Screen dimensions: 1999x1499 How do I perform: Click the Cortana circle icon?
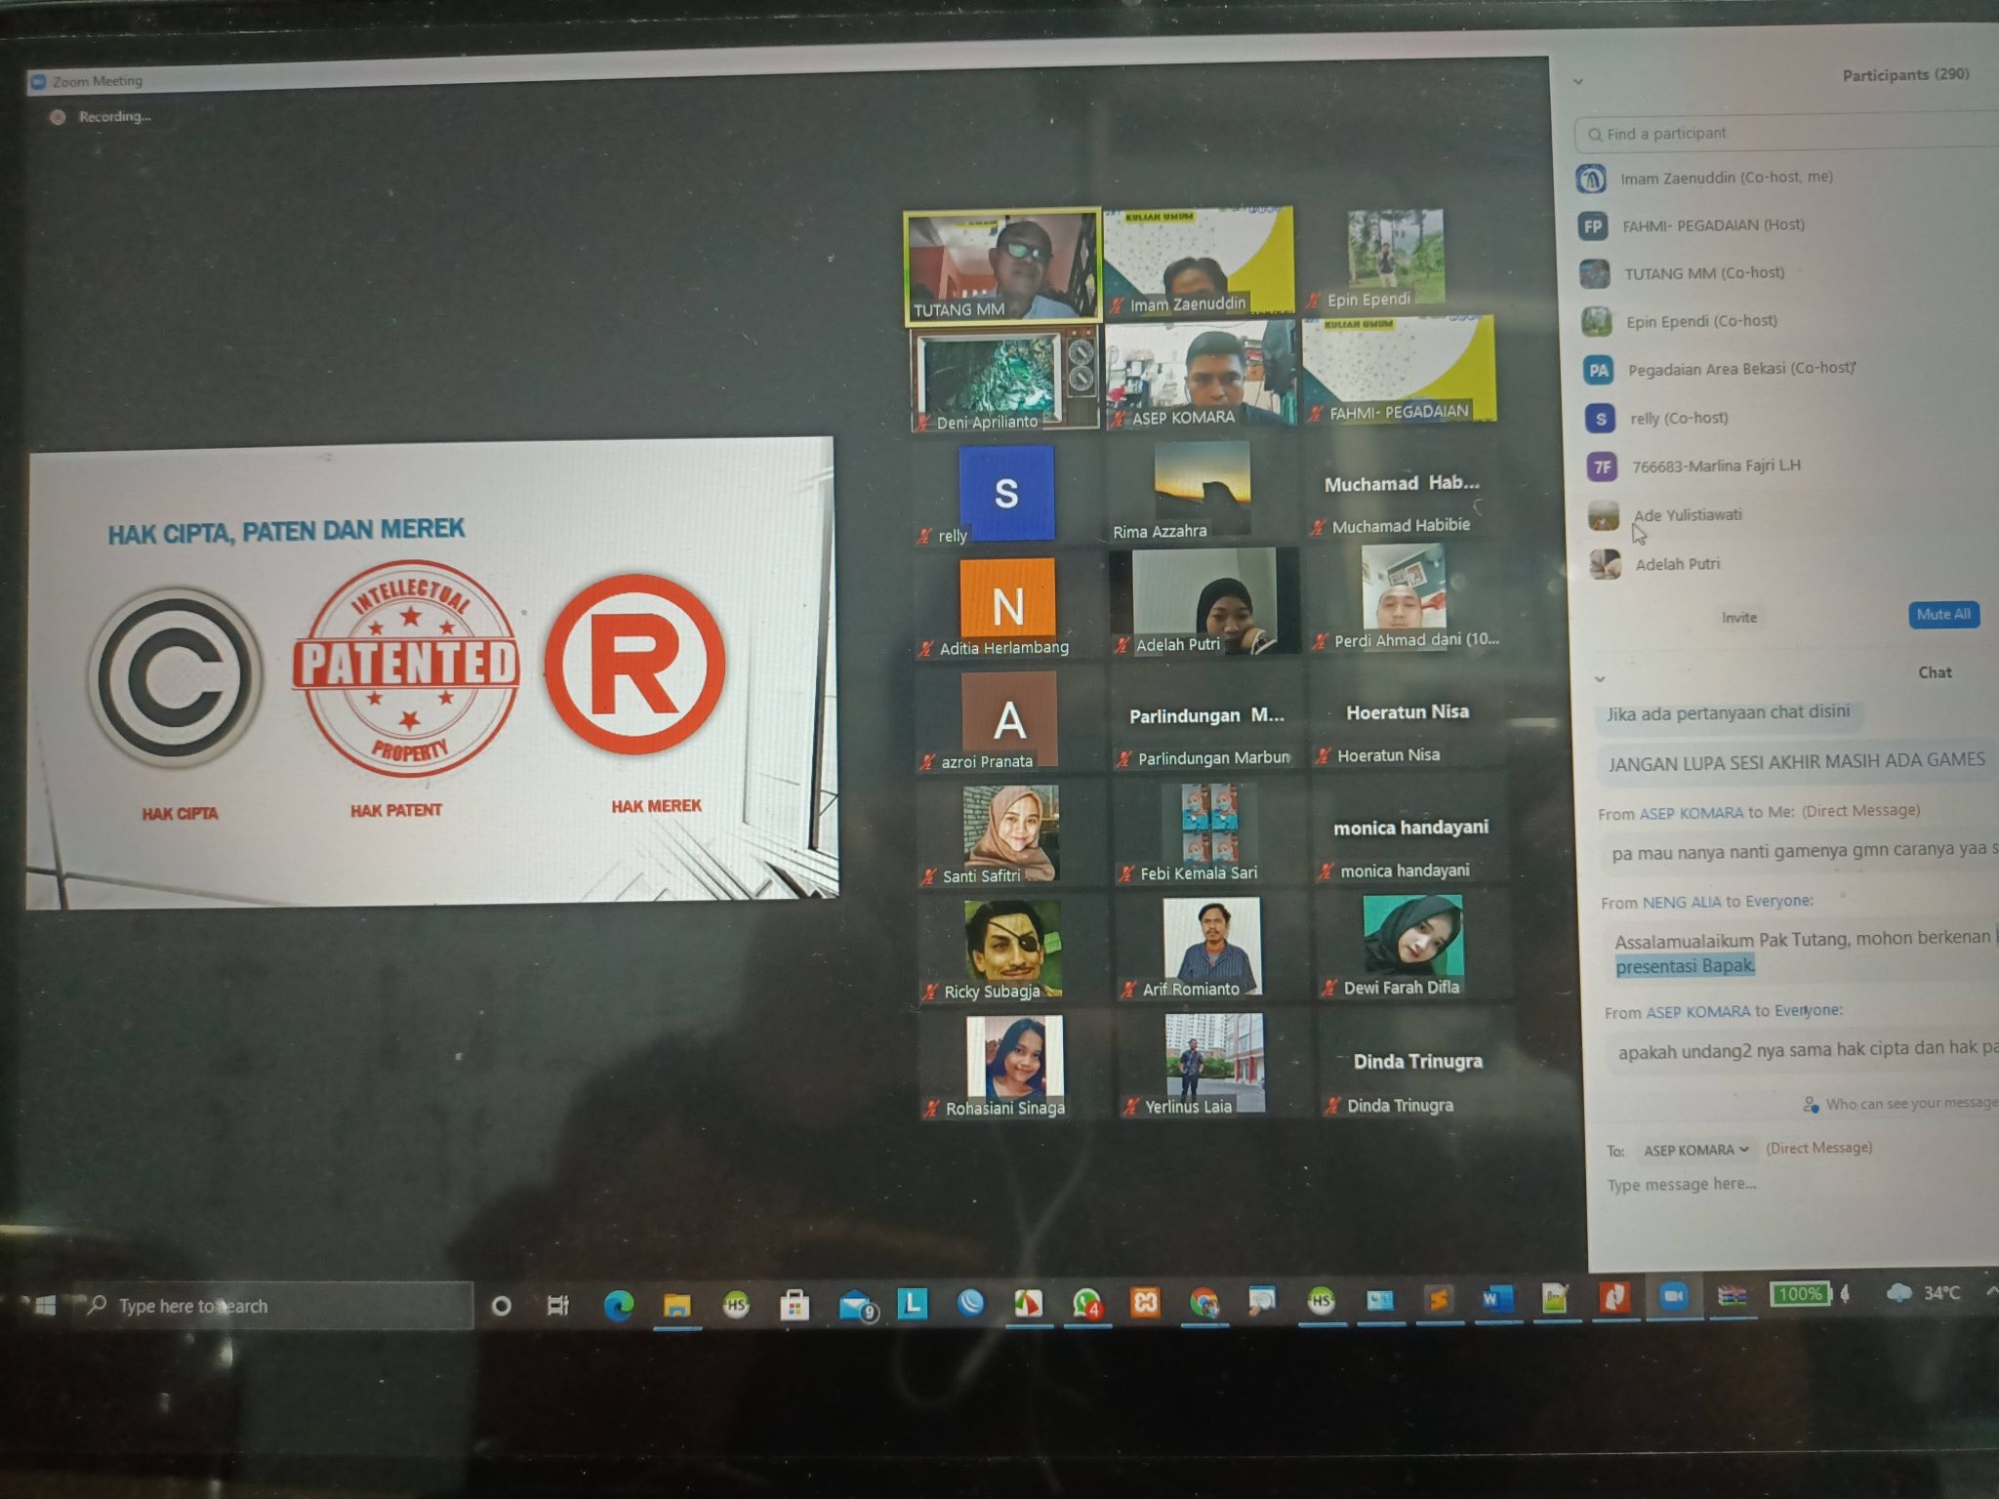pos(501,1306)
